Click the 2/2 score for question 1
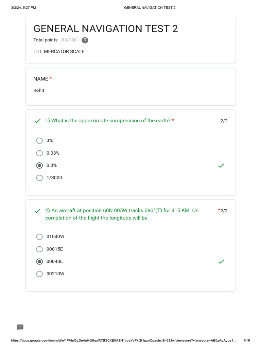This screenshot has width=261, height=348. pyautogui.click(x=224, y=121)
